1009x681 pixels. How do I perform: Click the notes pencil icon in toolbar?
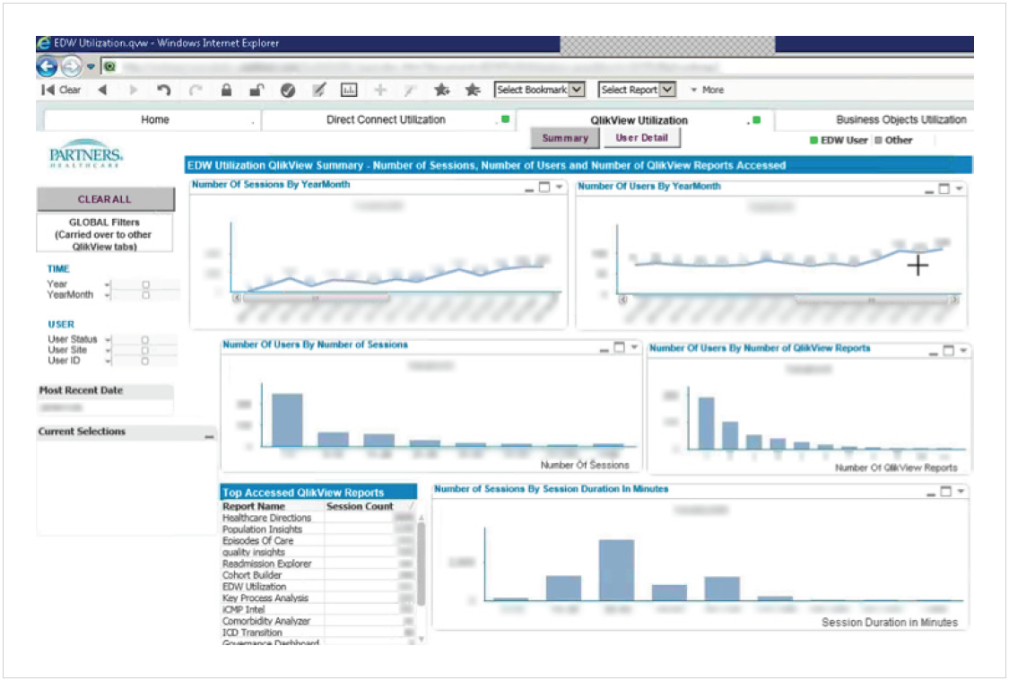pyautogui.click(x=318, y=90)
